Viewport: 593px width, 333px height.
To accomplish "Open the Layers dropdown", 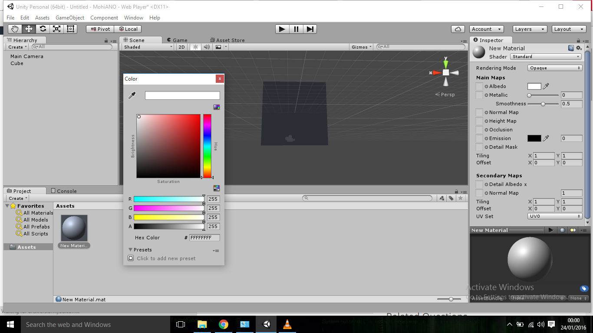I will tap(530, 29).
